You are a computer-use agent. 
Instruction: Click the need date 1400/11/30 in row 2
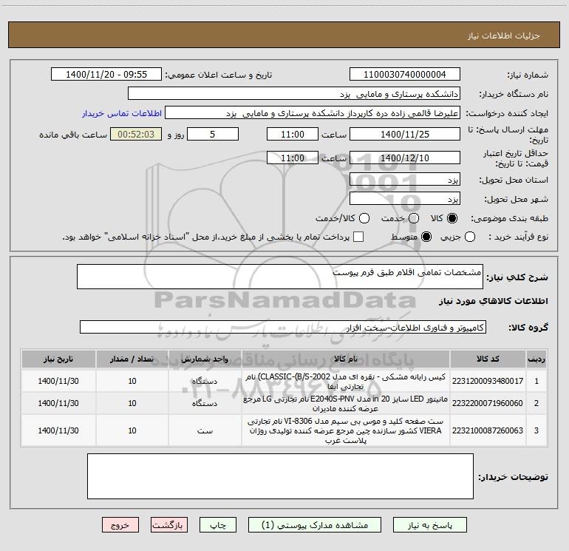(58, 403)
